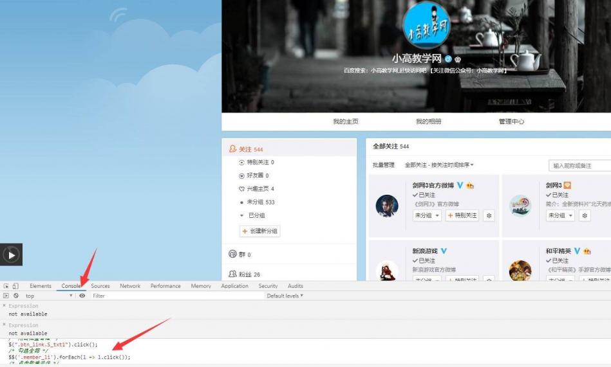
Task: Open 和平精英 profile name link
Action: pos(558,251)
